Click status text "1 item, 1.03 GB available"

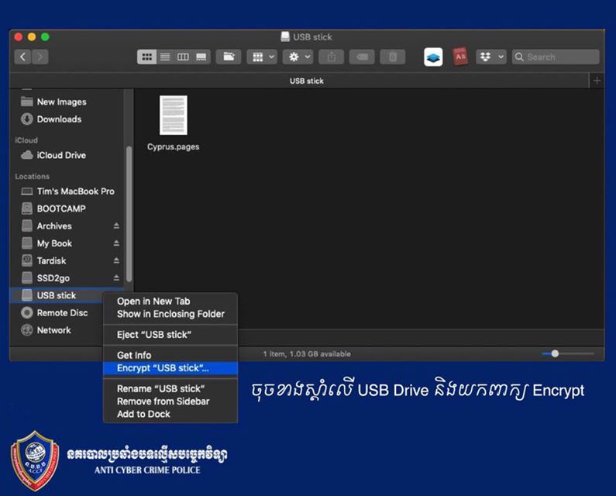307,353
